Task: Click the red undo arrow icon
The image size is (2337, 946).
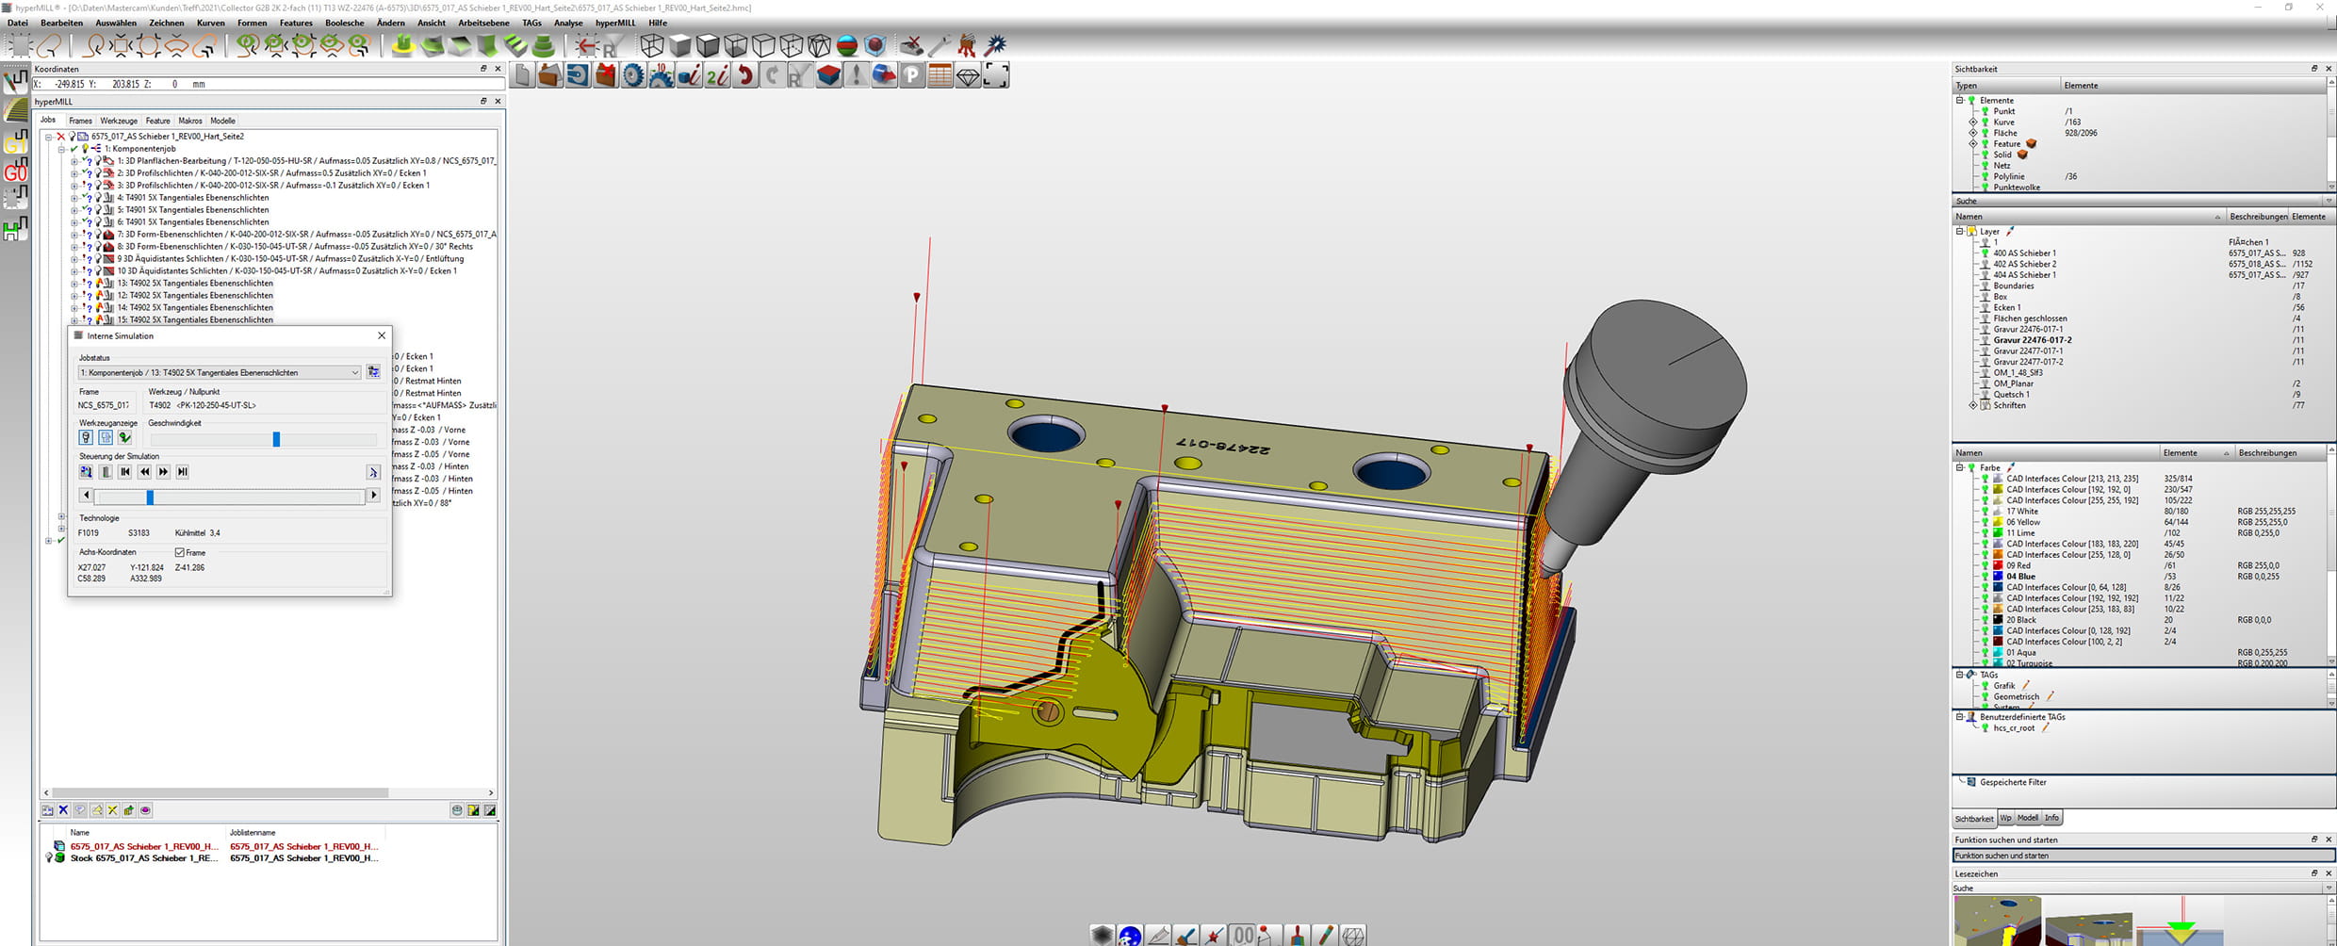Action: (x=745, y=75)
